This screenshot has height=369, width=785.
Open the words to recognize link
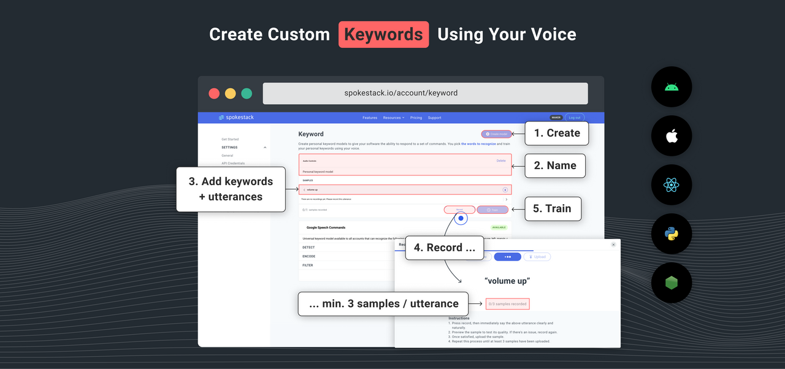point(479,144)
